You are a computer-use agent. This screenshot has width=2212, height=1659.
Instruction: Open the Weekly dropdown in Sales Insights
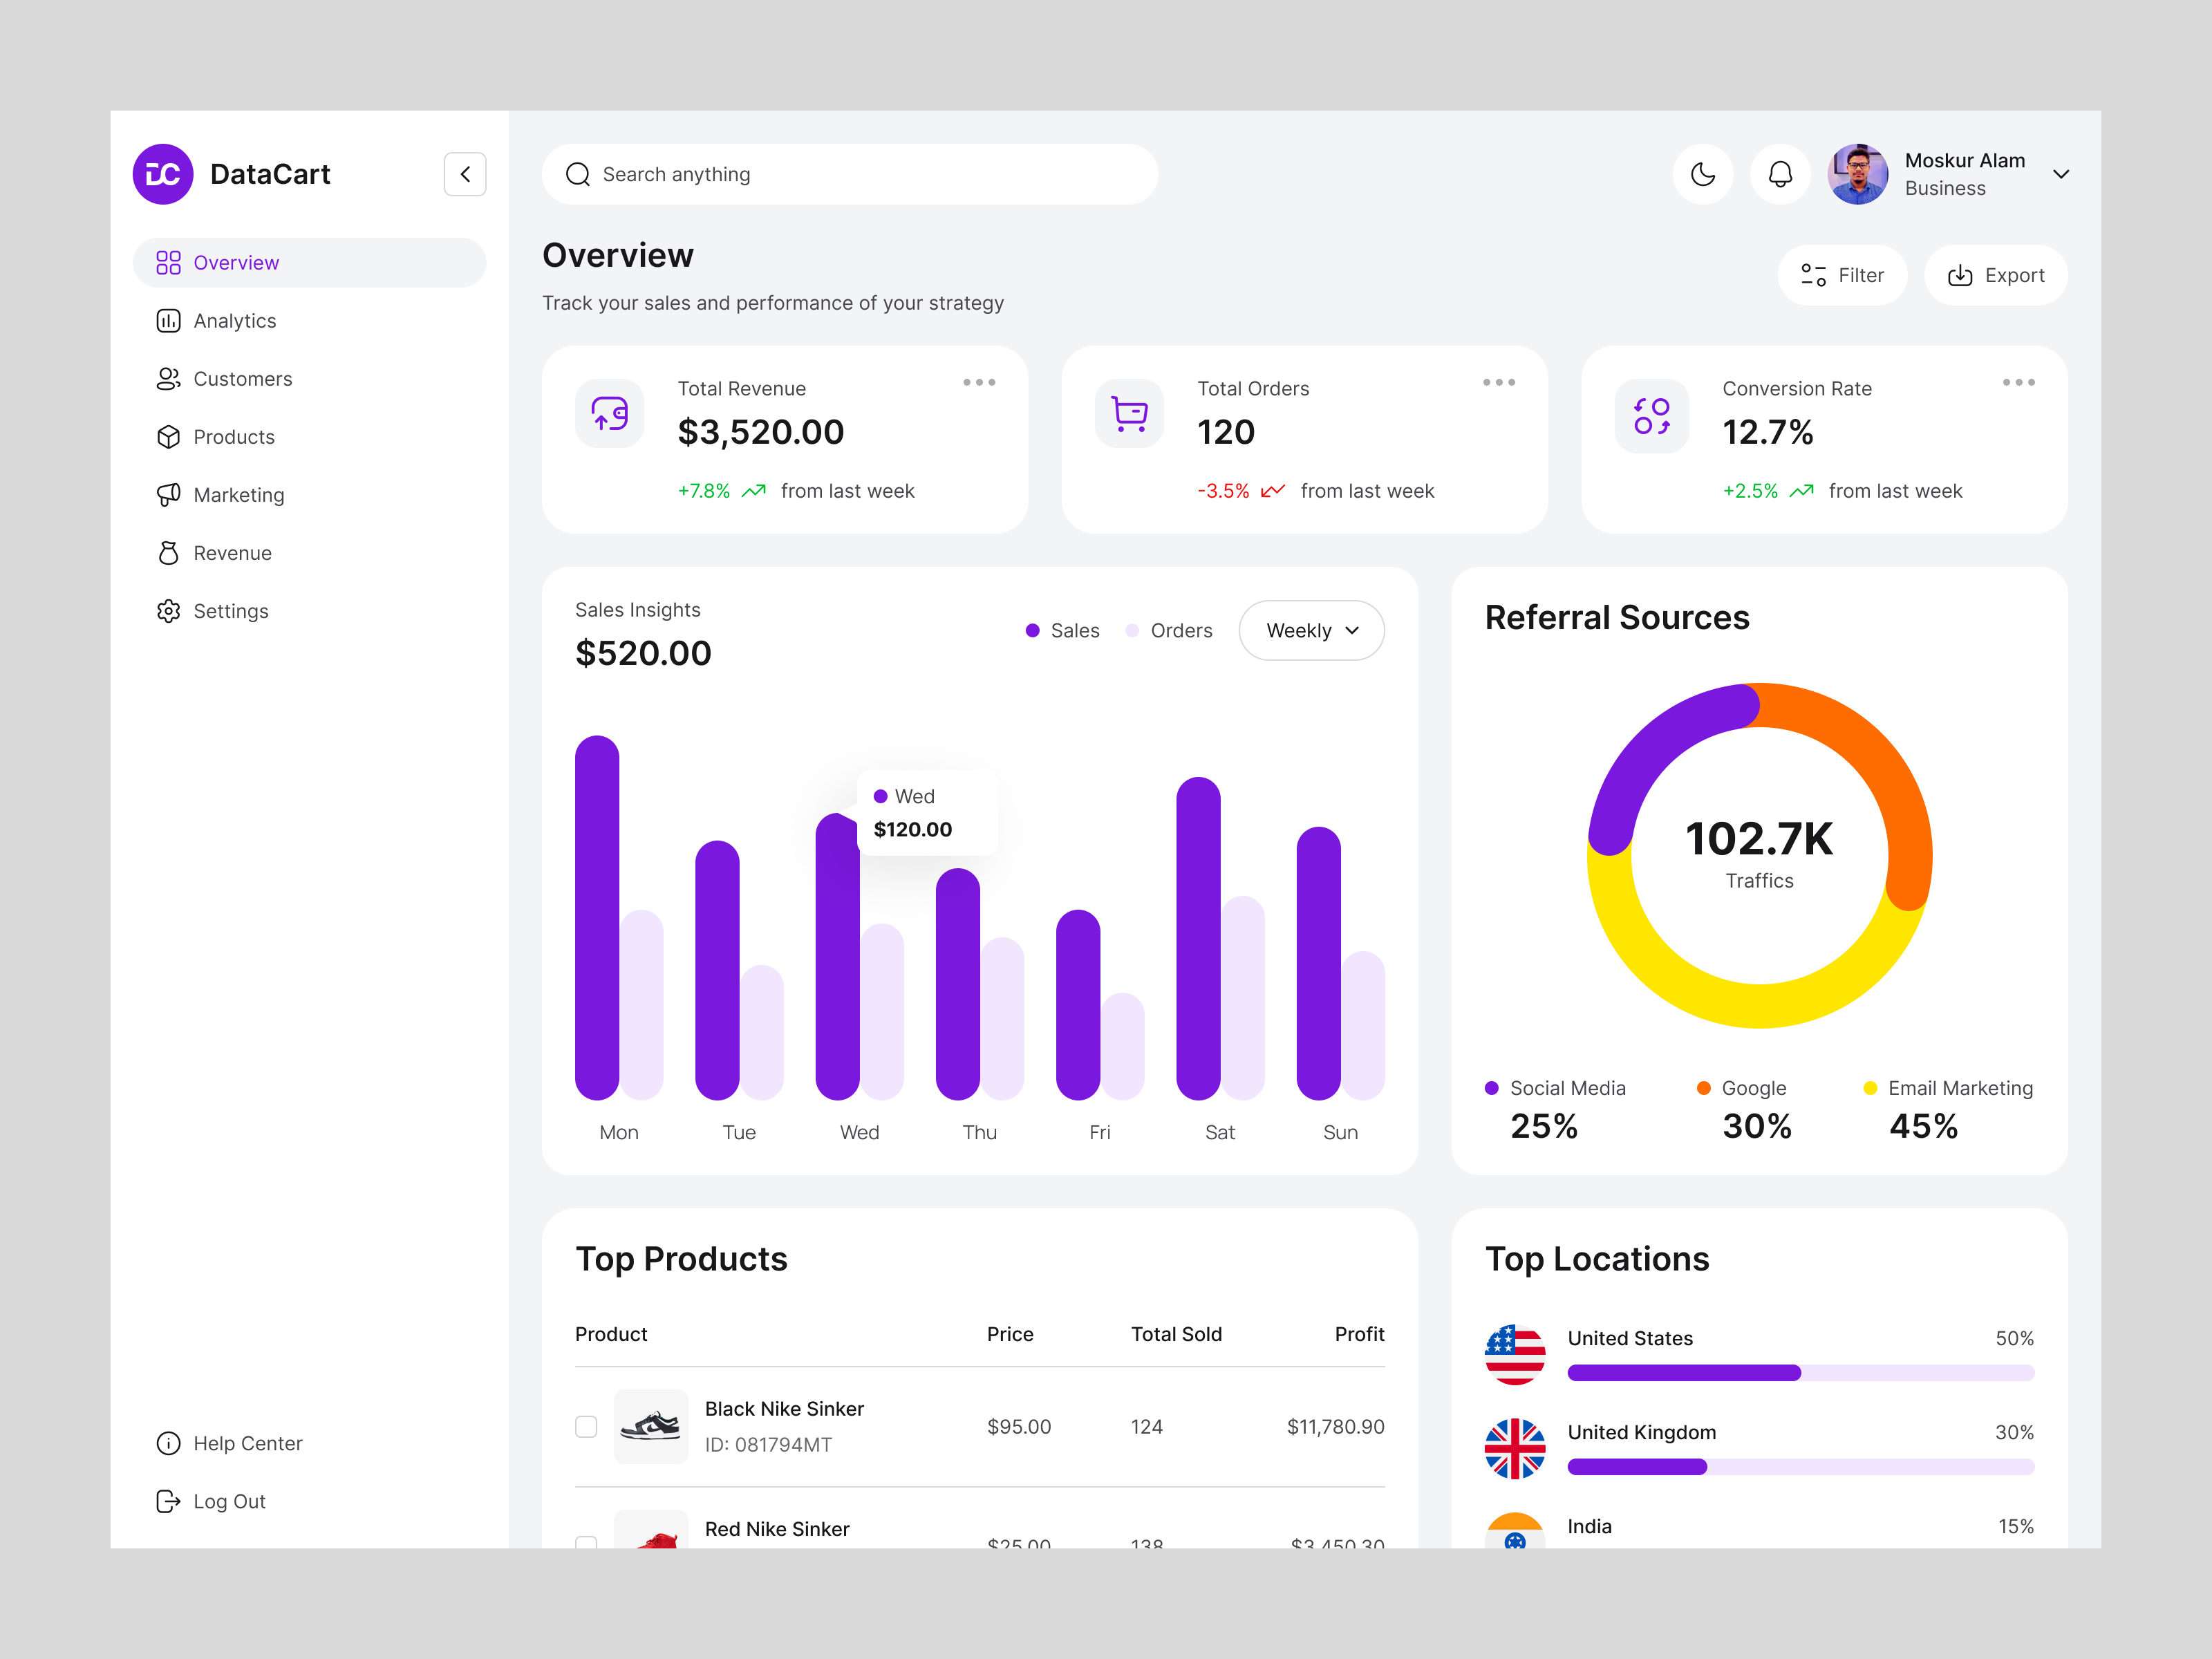(x=1311, y=630)
